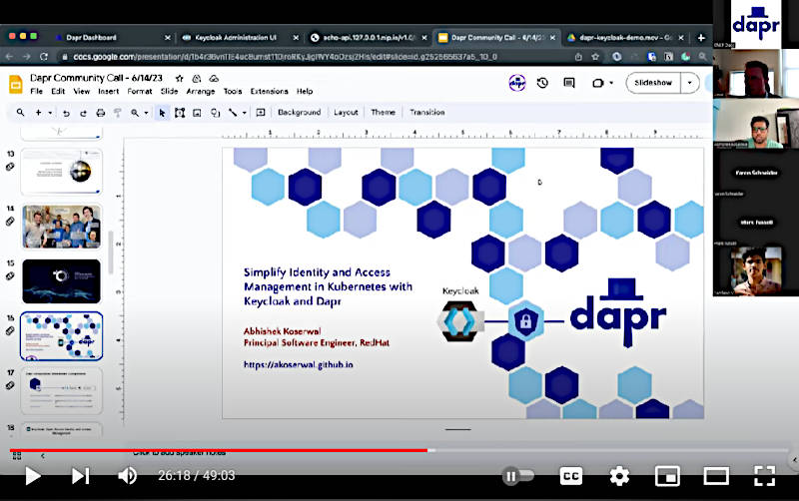The width and height of the screenshot is (799, 501).
Task: Switch to the echo-api browser tab
Action: [369, 37]
